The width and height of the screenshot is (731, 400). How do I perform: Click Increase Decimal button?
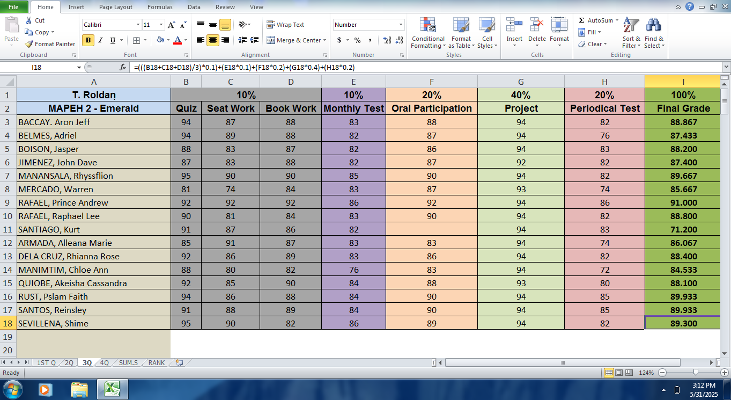pos(387,40)
